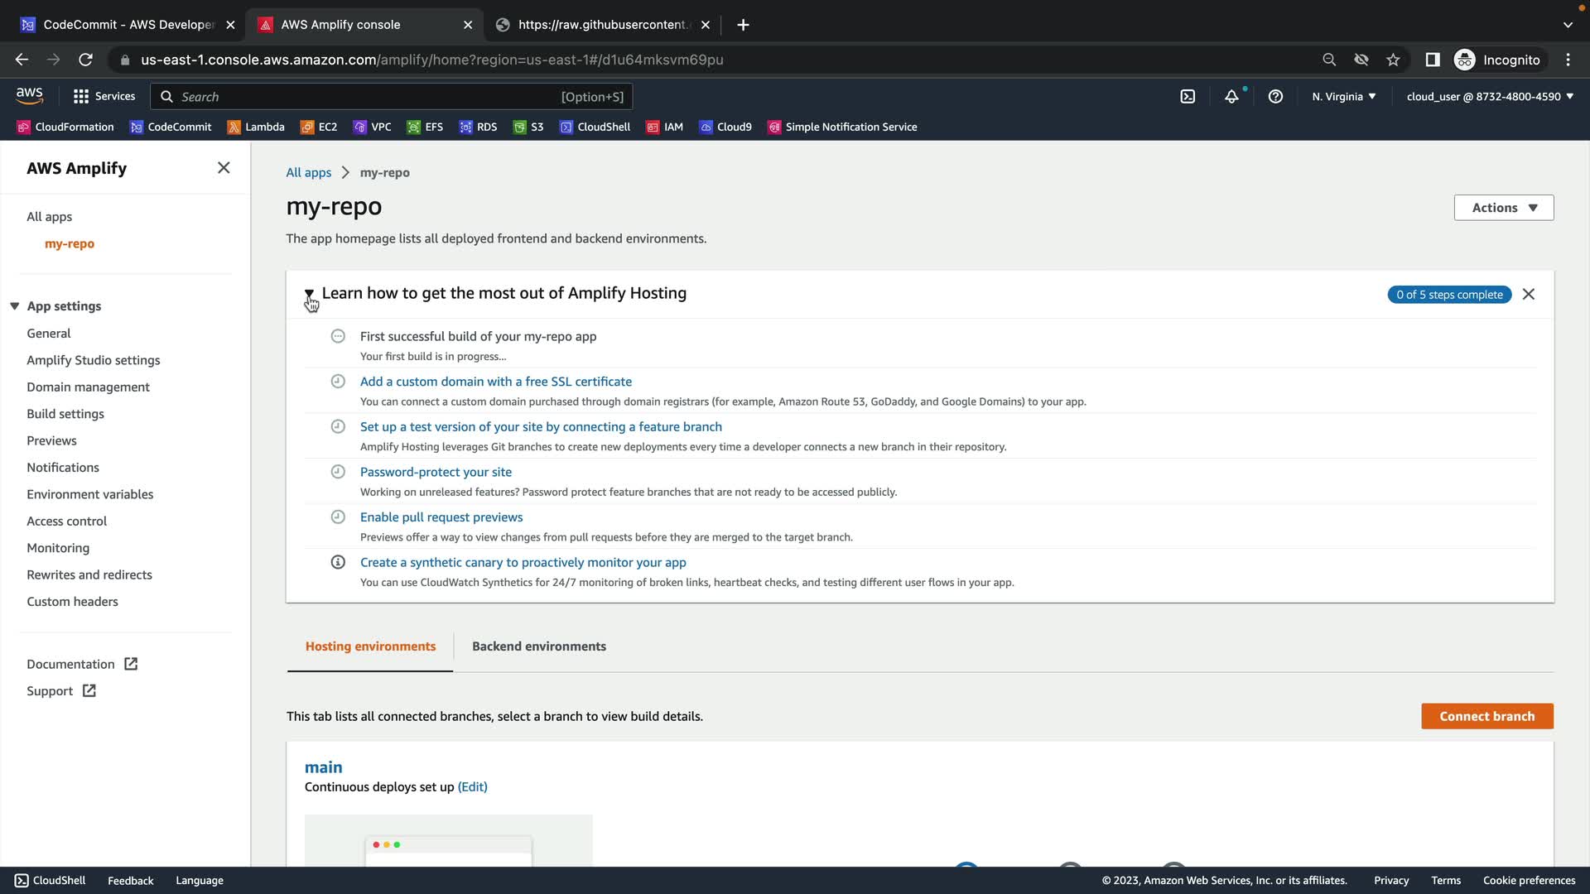Open the S3 bookmark shortcut
Viewport: 1590px width, 894px height.
coord(528,127)
